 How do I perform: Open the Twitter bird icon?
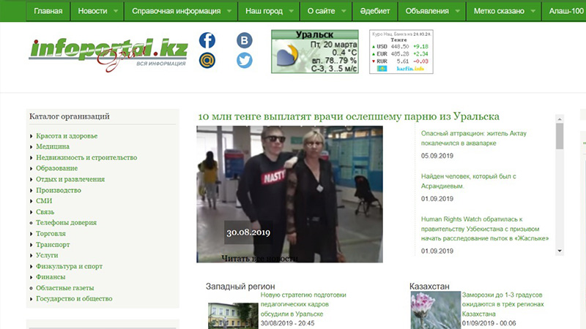point(245,61)
